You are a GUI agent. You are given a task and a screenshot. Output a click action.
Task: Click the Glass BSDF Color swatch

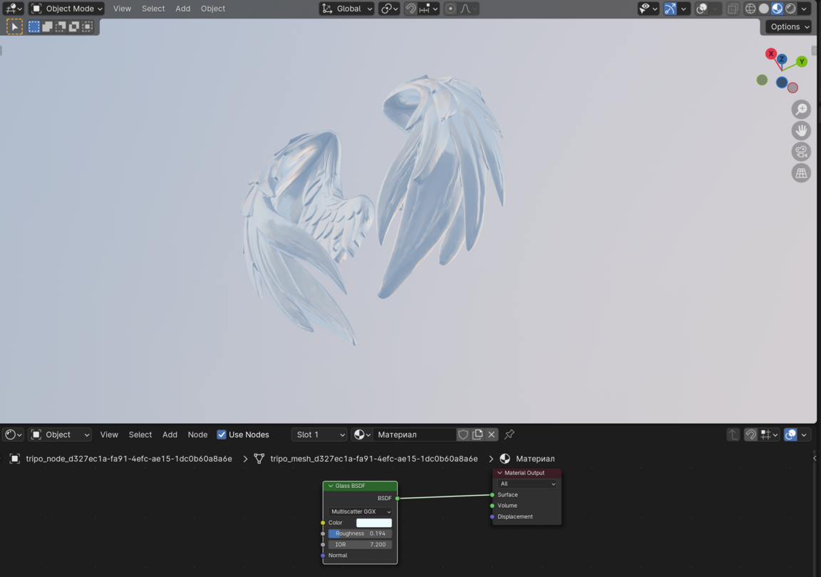coord(373,523)
